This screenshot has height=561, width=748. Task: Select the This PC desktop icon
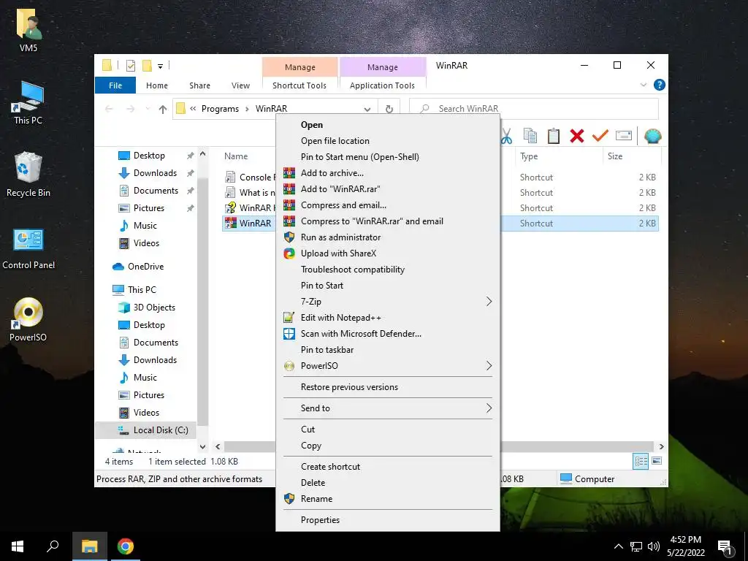click(28, 102)
